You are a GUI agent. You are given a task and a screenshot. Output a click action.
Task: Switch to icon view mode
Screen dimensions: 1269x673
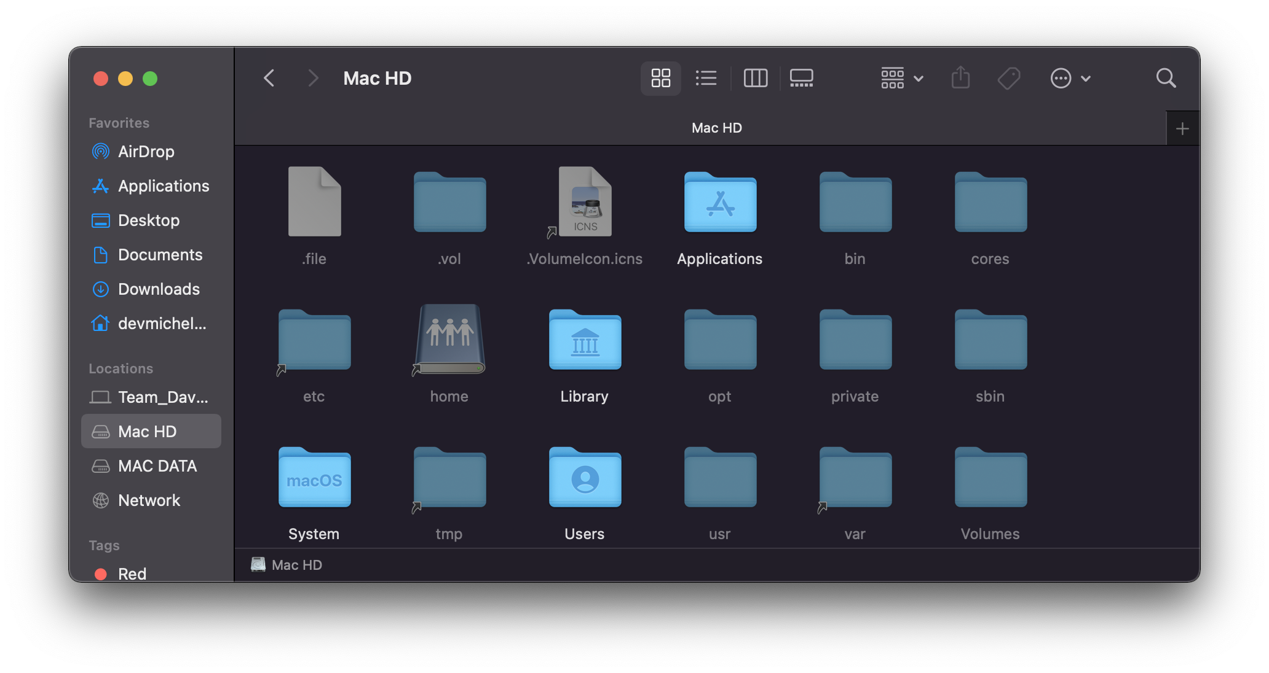click(660, 78)
